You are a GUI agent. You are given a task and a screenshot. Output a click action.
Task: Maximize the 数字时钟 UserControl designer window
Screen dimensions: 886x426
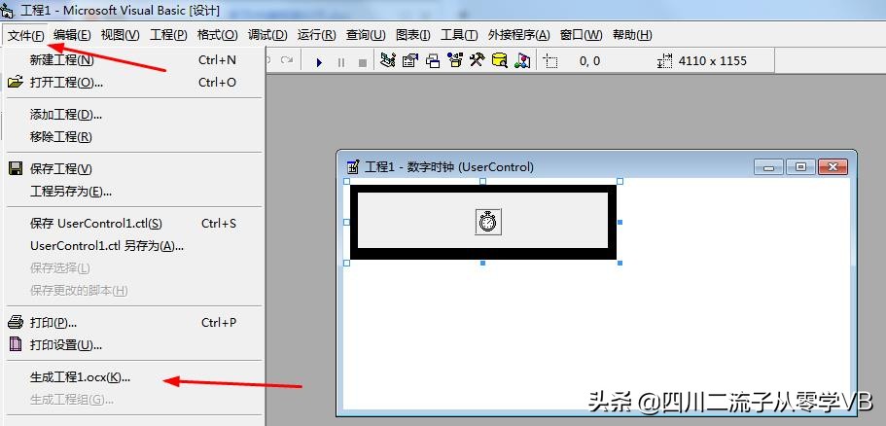coord(800,166)
